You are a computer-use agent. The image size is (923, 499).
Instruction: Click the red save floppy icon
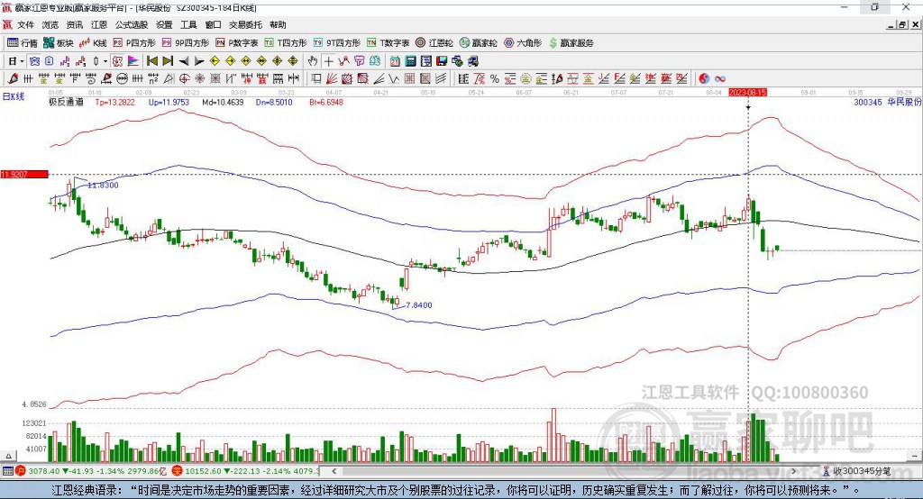[x=442, y=61]
